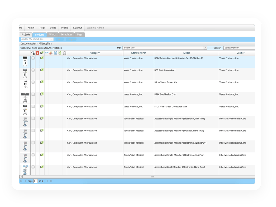Click the green C document header icon
The height and width of the screenshot is (207, 276).
pyautogui.click(x=60, y=53)
